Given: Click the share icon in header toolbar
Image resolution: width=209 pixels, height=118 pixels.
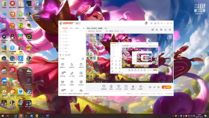Looking at the screenshot, I should [170, 30].
